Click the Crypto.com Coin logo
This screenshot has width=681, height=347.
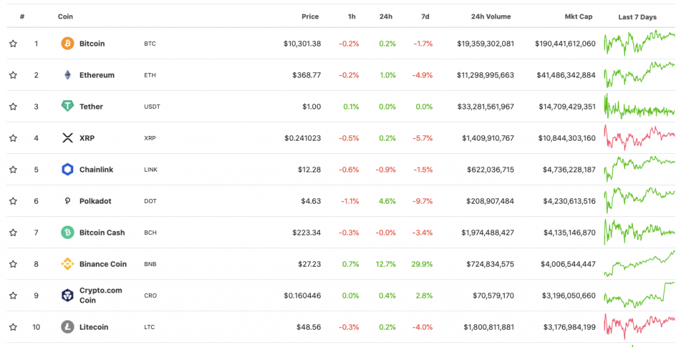tap(67, 295)
